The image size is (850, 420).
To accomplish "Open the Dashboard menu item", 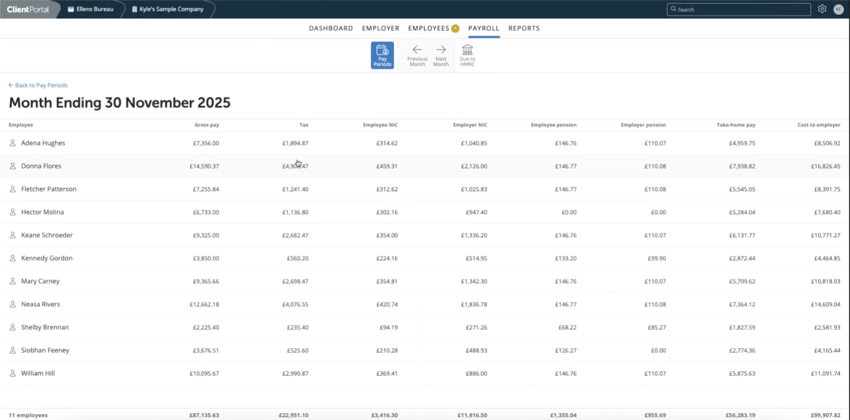I will click(331, 28).
